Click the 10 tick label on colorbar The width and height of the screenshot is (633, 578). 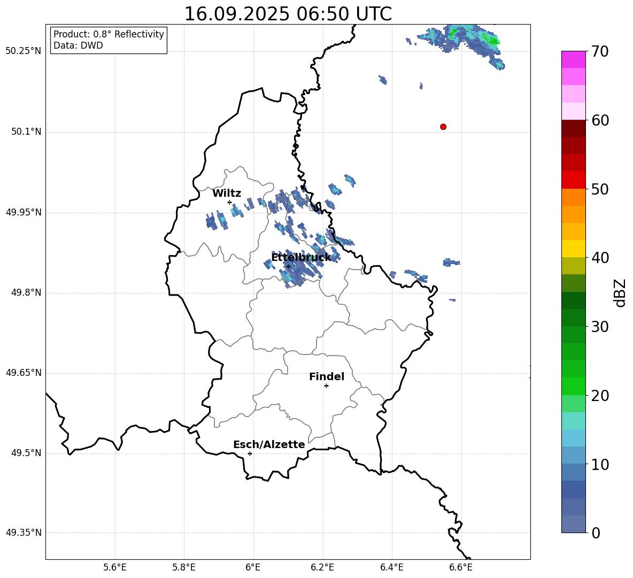600,464
